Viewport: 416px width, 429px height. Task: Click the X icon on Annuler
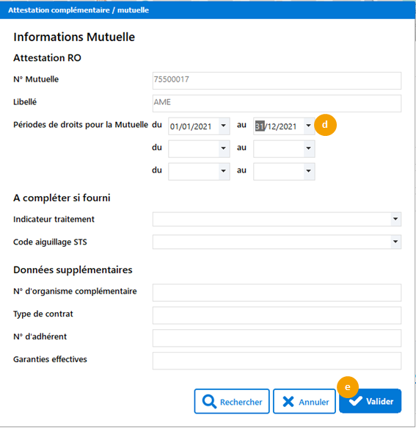[x=288, y=402]
